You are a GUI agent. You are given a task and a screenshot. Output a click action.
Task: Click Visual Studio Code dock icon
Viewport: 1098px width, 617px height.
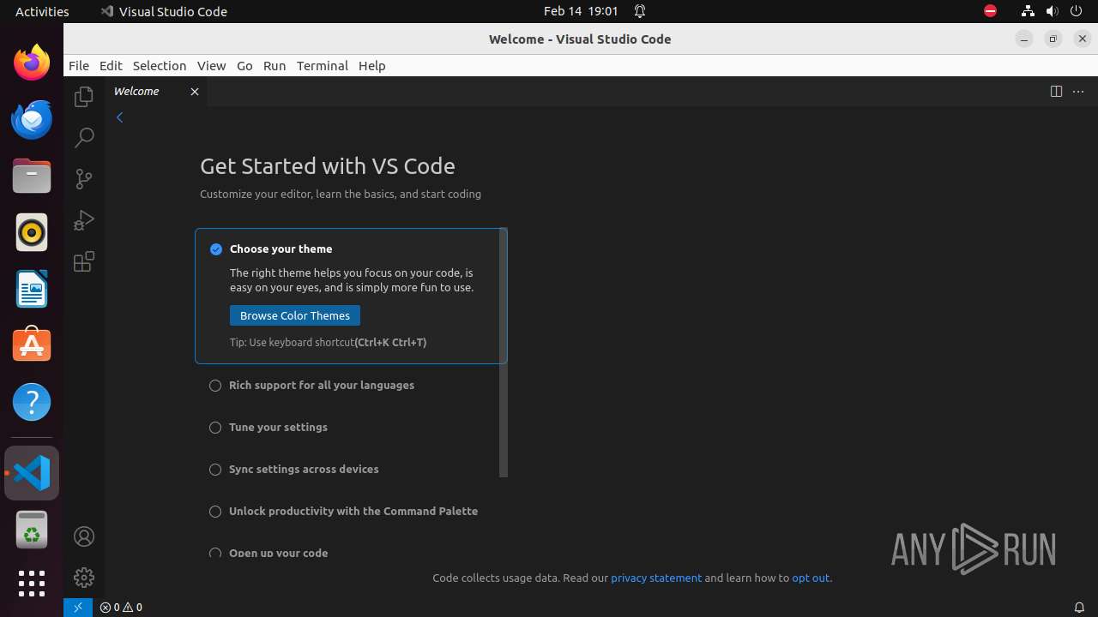point(32,473)
